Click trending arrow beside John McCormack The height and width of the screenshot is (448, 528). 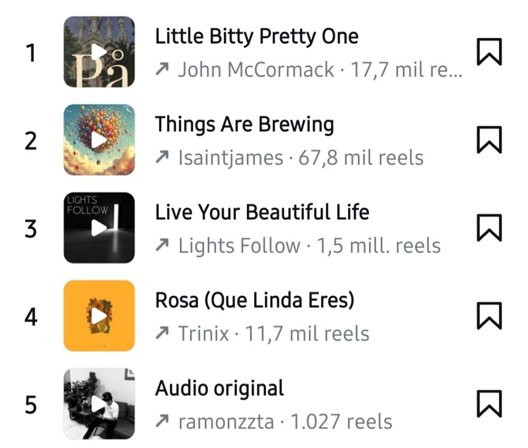(162, 70)
